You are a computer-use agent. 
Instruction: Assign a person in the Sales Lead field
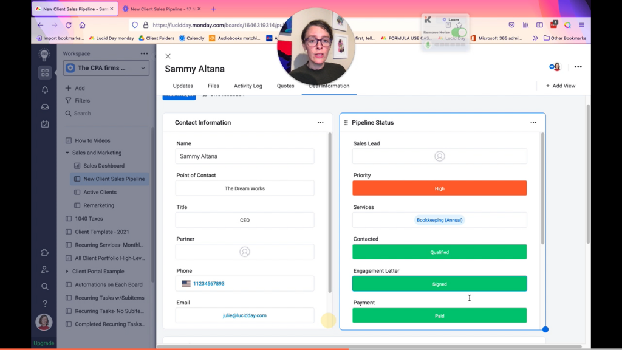click(x=440, y=156)
